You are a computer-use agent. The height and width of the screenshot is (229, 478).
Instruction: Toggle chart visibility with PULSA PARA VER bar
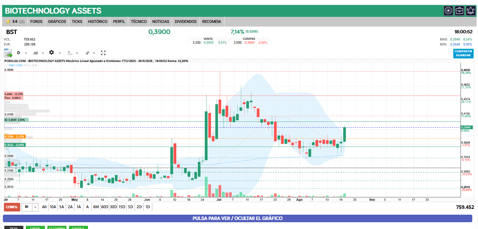(x=237, y=218)
